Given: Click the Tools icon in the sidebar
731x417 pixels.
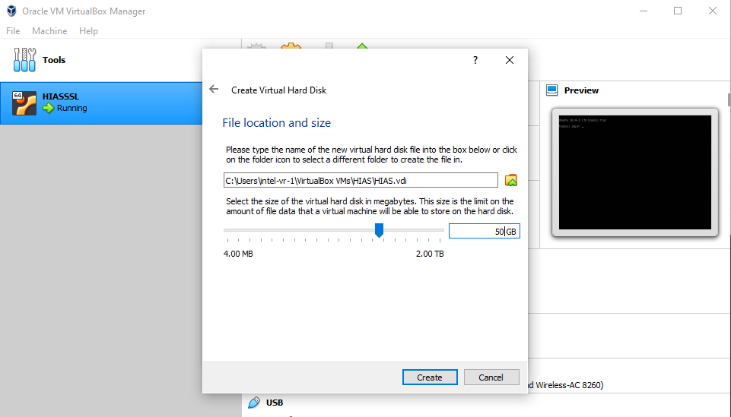Looking at the screenshot, I should point(24,59).
